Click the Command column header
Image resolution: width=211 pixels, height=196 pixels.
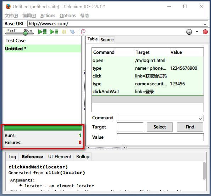(x=113, y=52)
